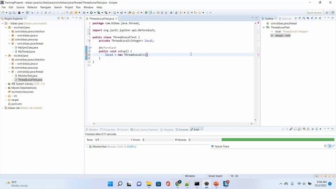
Task: Expand the target folder
Action: 6,100
